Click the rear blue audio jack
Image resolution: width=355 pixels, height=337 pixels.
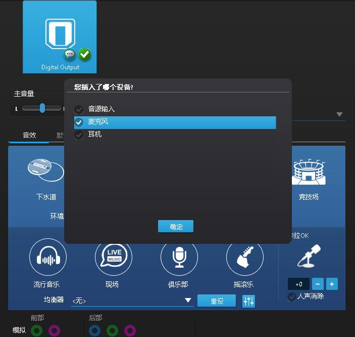coord(94,330)
